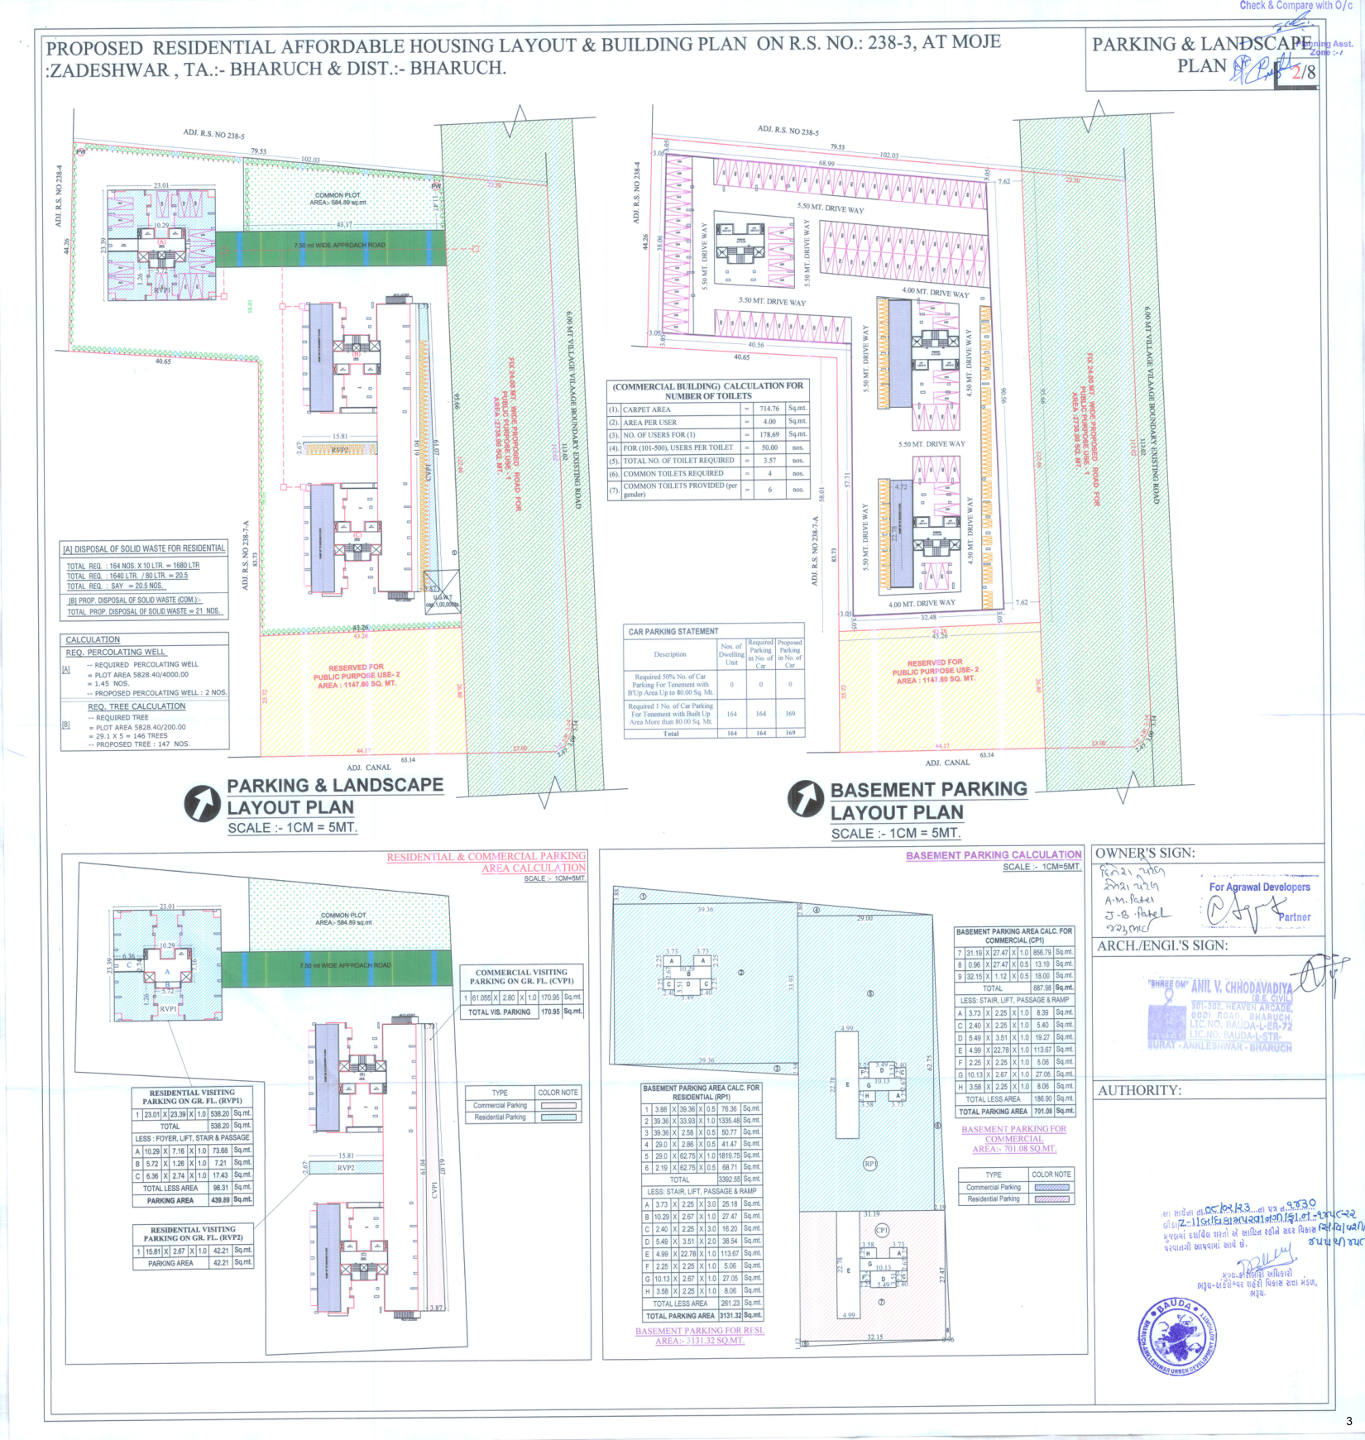
Task: Click the 'OWNER'S SIGN:' heading
Action: click(1145, 853)
